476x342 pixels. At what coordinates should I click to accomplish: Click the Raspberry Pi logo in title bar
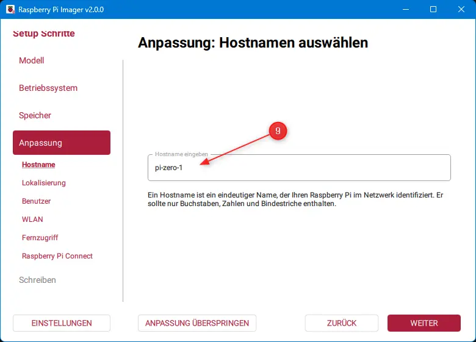(9, 9)
